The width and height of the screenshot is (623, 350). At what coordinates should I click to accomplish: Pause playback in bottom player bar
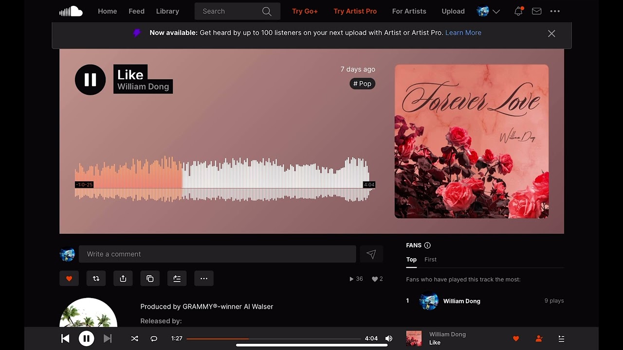click(86, 338)
